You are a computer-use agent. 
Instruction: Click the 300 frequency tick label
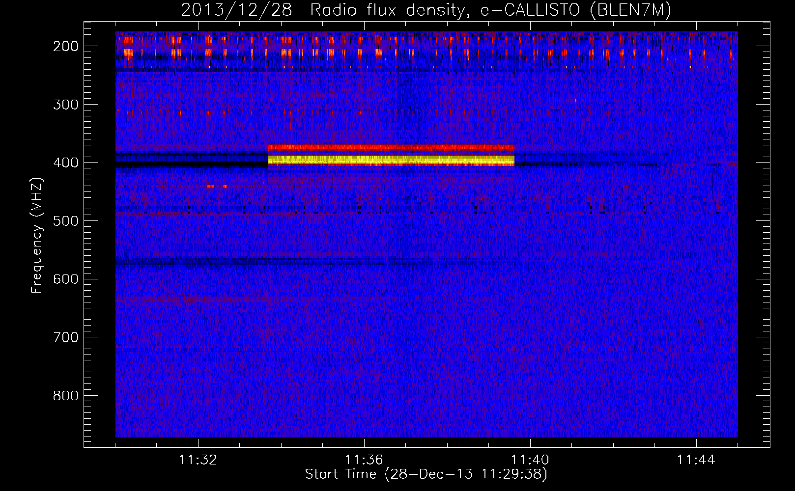tap(65, 104)
